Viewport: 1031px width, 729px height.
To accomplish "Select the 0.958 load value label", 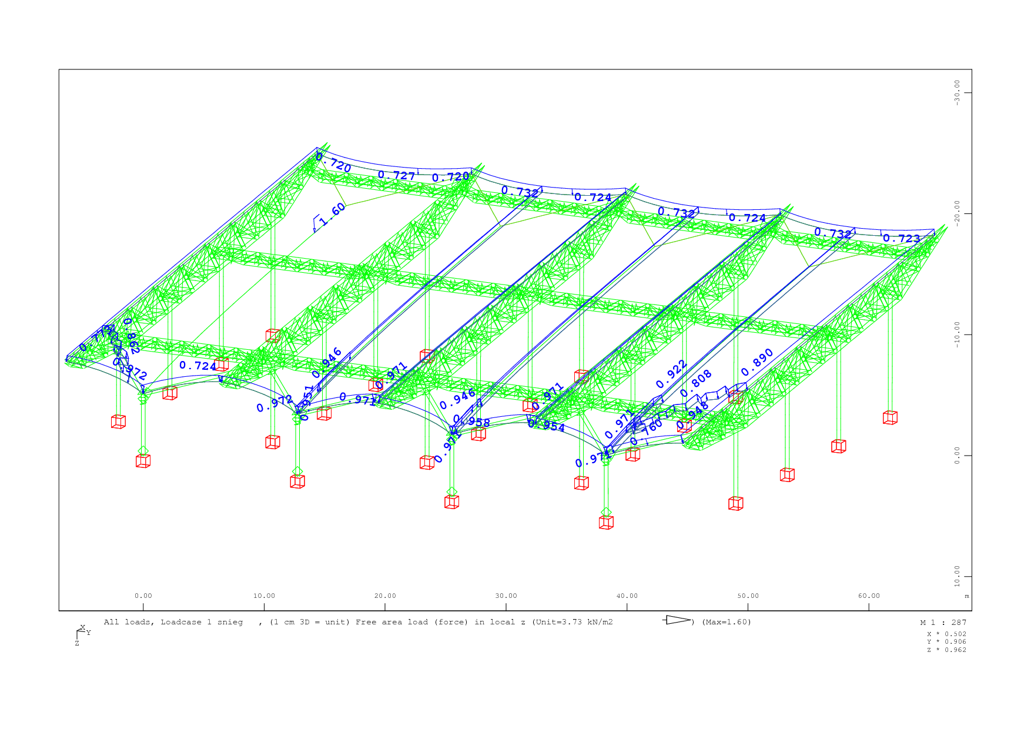I will [472, 421].
